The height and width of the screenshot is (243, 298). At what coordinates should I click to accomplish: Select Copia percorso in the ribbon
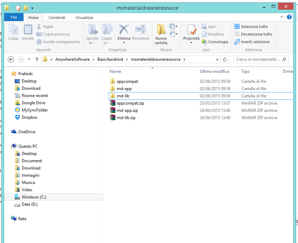(53, 34)
